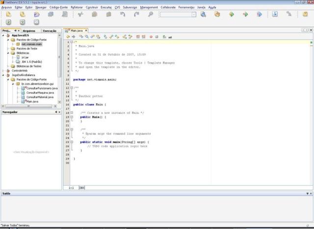Open the configuration combo box in toolbar
This screenshot has width=314, height=229.
point(178,15)
